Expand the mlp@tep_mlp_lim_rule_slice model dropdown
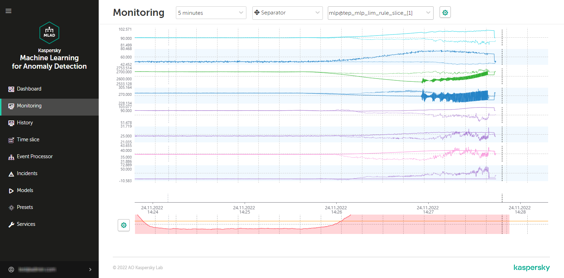Image resolution: width=564 pixels, height=278 pixels. [380, 13]
